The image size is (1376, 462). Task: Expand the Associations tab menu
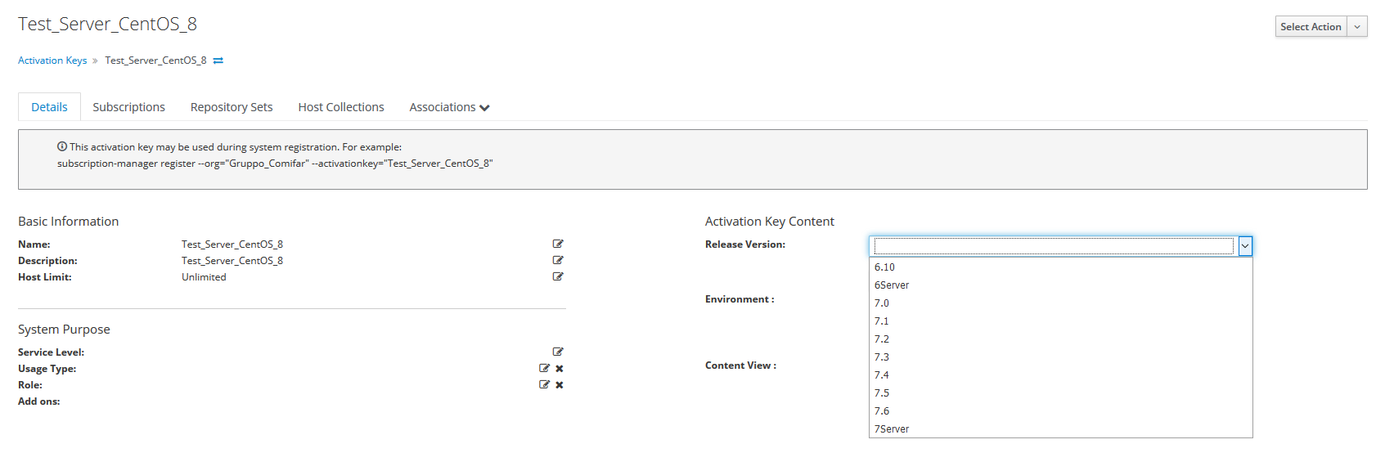pos(449,107)
